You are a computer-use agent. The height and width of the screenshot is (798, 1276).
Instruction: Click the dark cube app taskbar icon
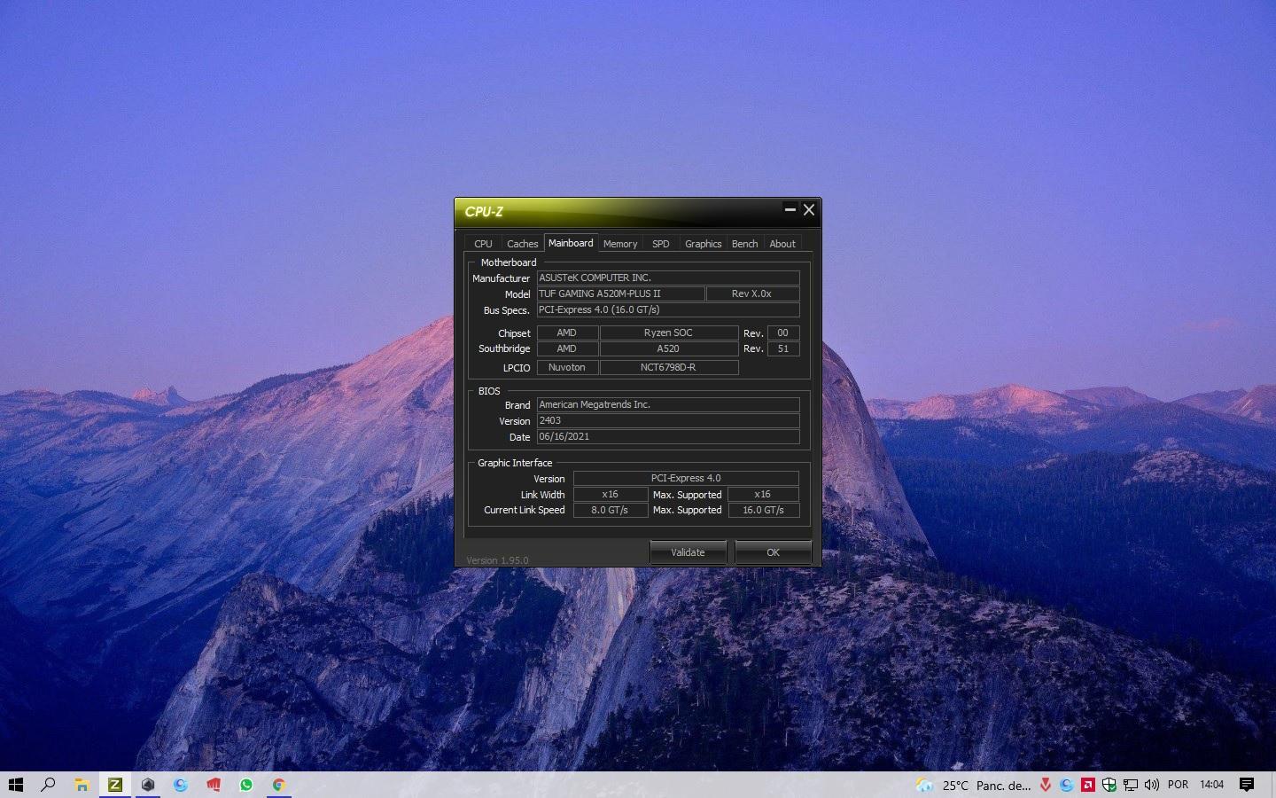coord(148,785)
